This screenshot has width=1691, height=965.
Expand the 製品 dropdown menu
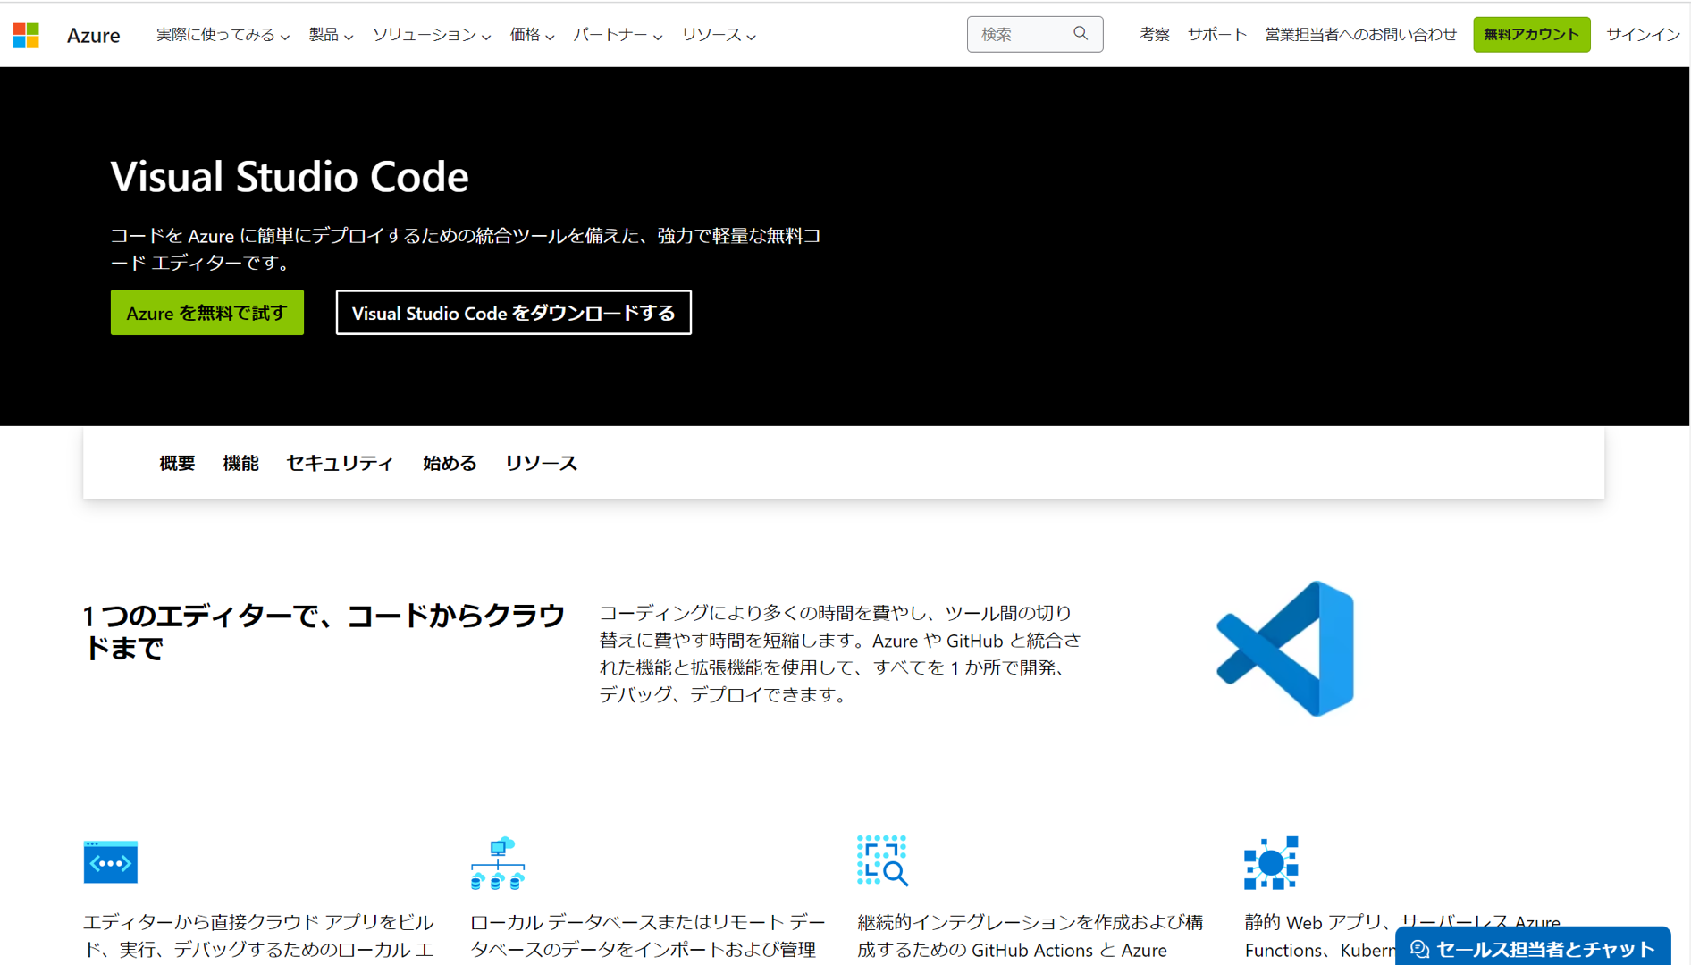click(330, 35)
